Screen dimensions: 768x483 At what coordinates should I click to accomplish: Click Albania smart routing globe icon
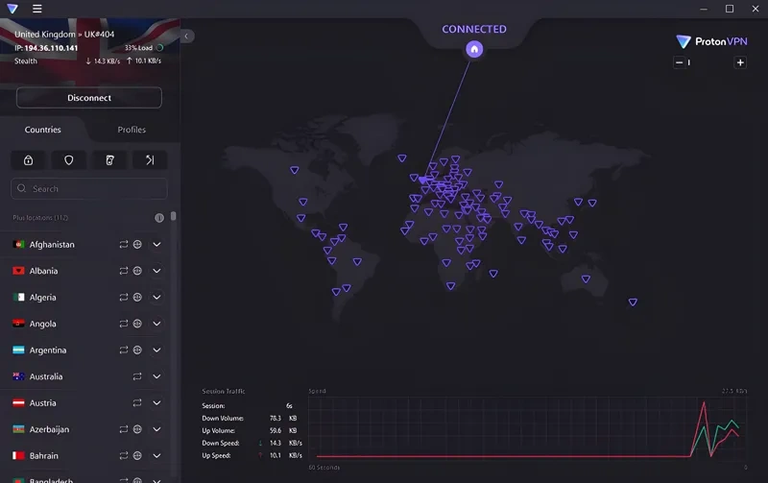pyautogui.click(x=137, y=271)
